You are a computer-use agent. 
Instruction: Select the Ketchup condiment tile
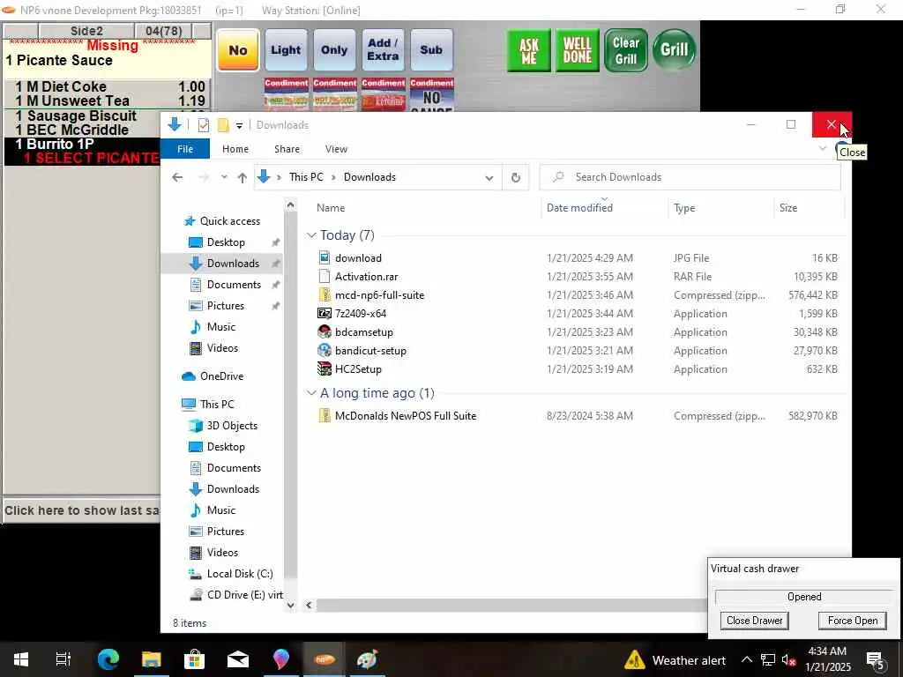click(x=383, y=95)
